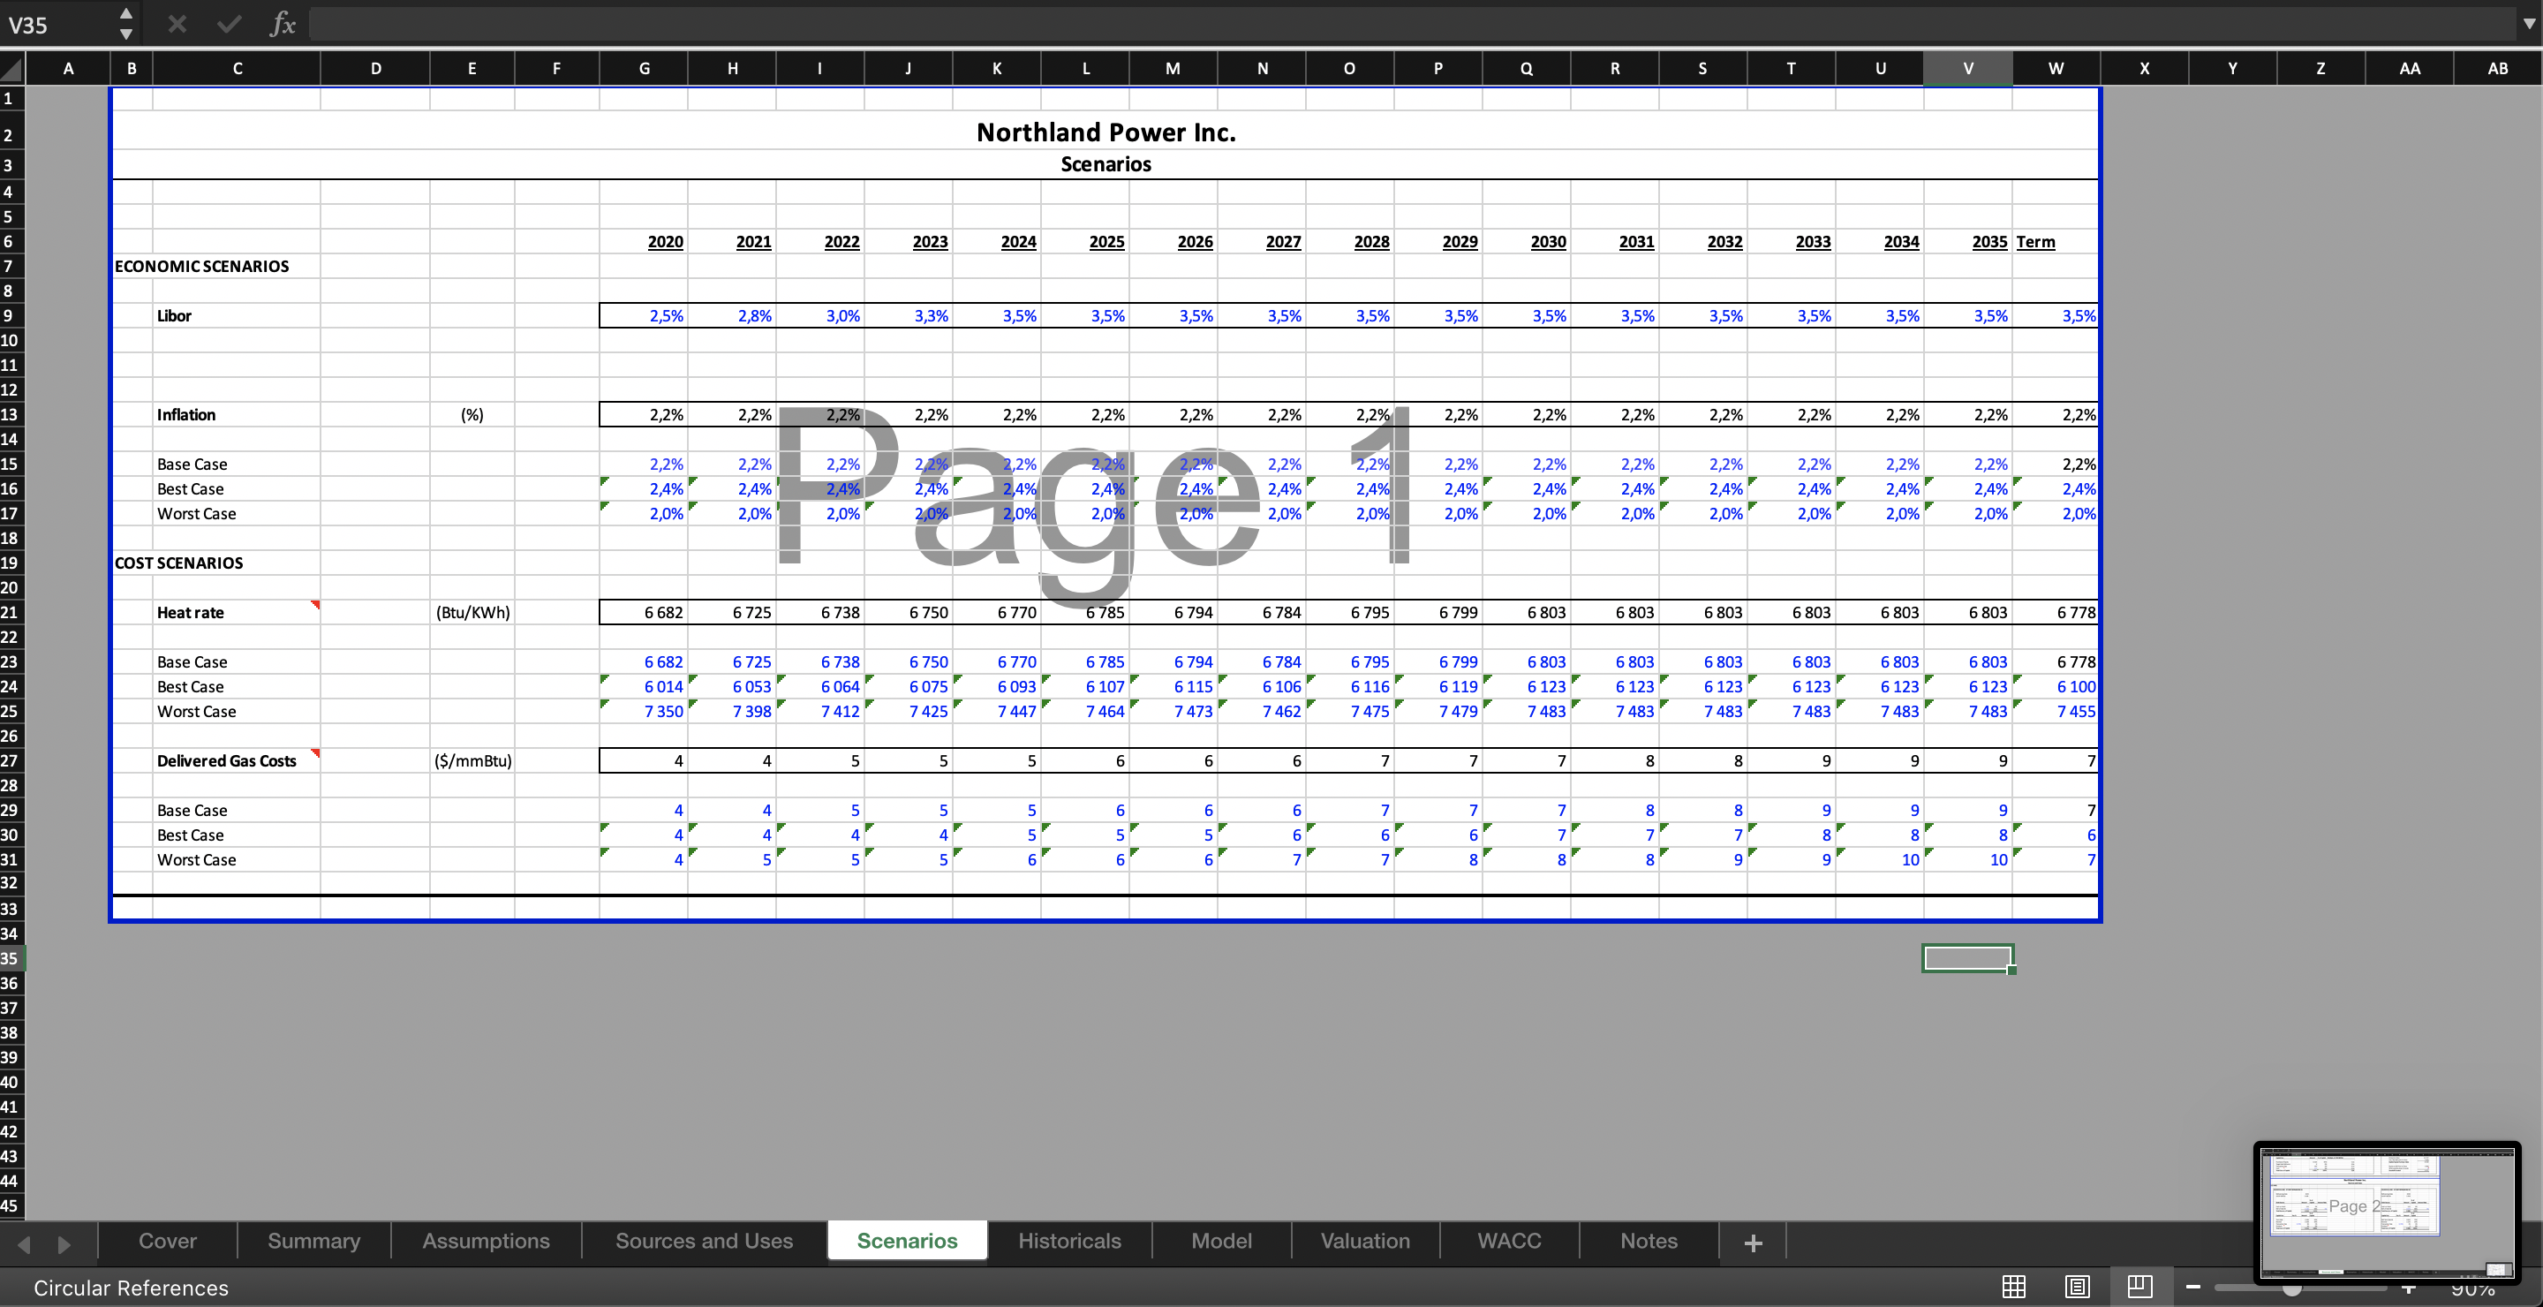Cancel the formula entry with the X icon
The image size is (2543, 1307).
[177, 24]
